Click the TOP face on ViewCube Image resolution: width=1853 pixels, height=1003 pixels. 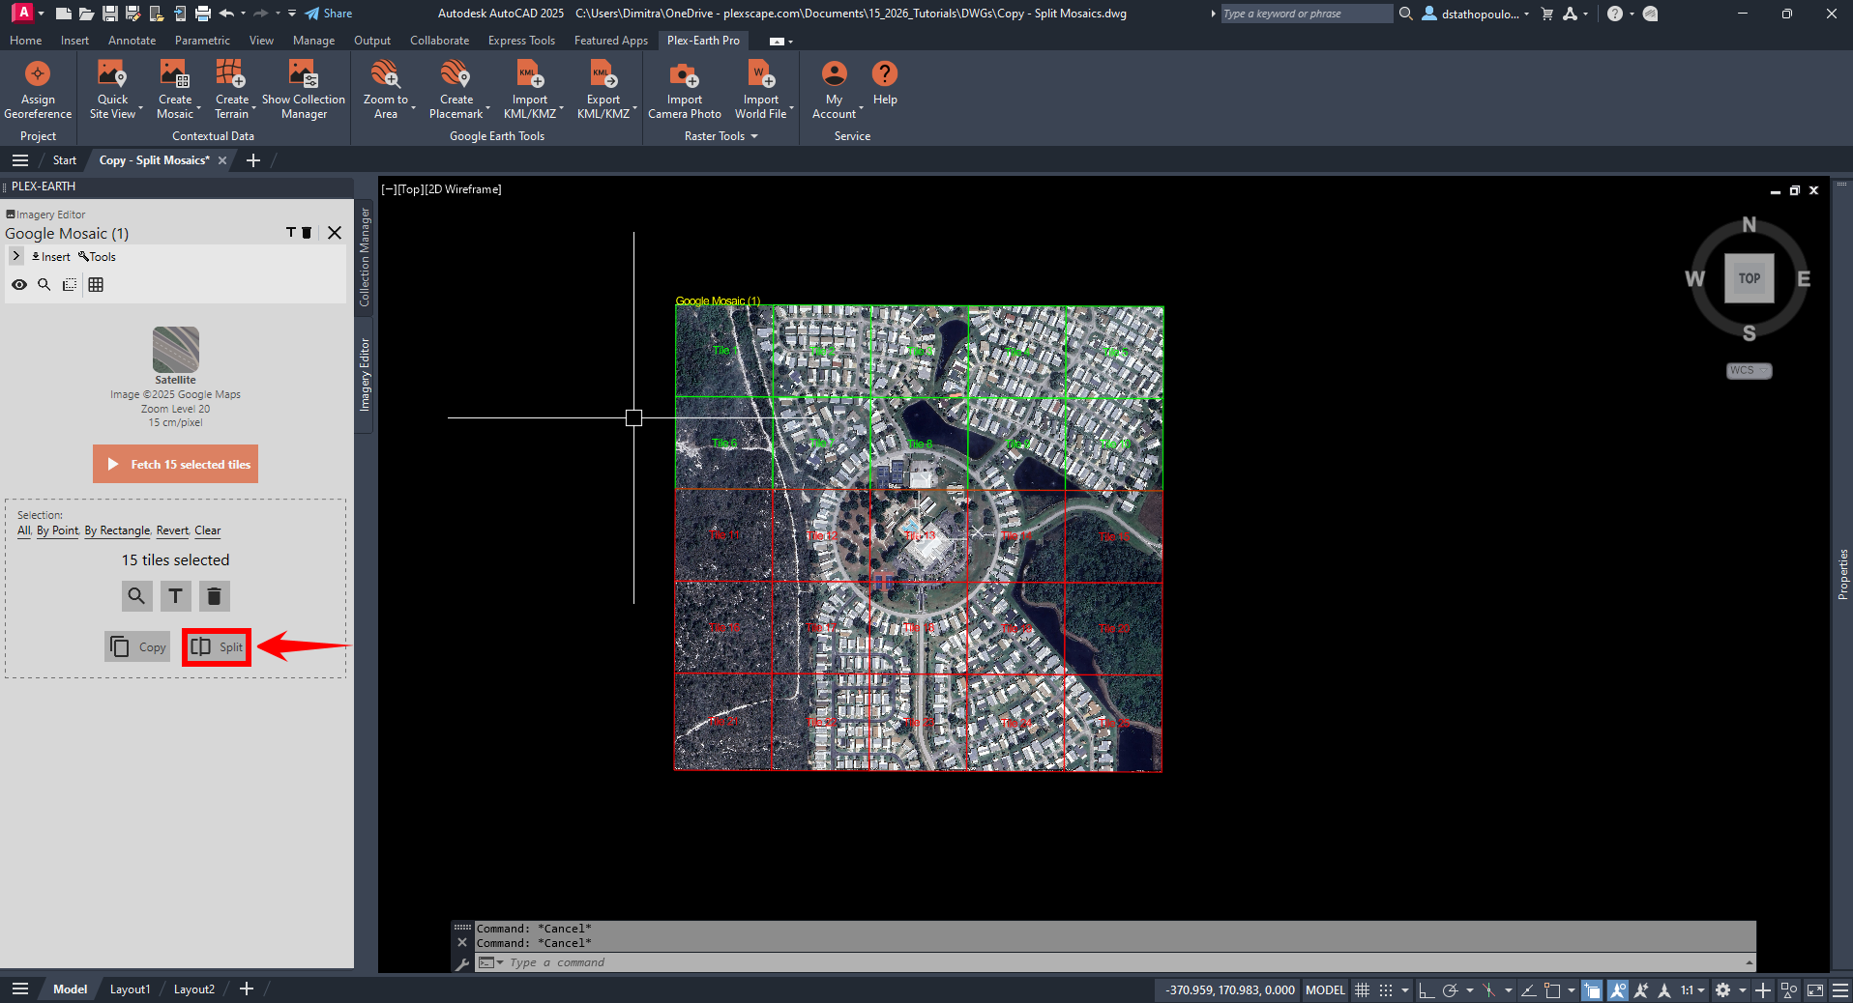click(x=1749, y=278)
